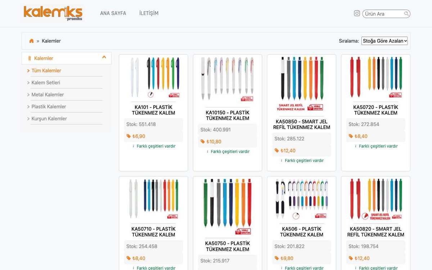Select Kurşun Kalemler category
This screenshot has width=432, height=270.
[x=49, y=118]
